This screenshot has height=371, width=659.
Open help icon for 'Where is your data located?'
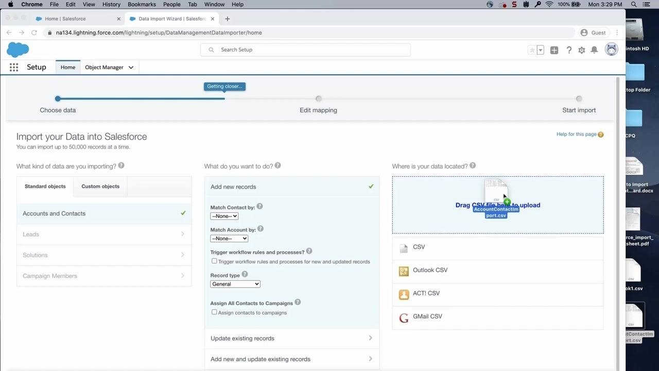[x=473, y=166]
